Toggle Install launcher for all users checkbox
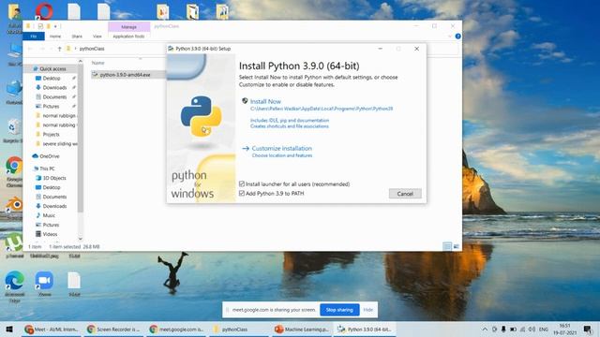 (242, 184)
